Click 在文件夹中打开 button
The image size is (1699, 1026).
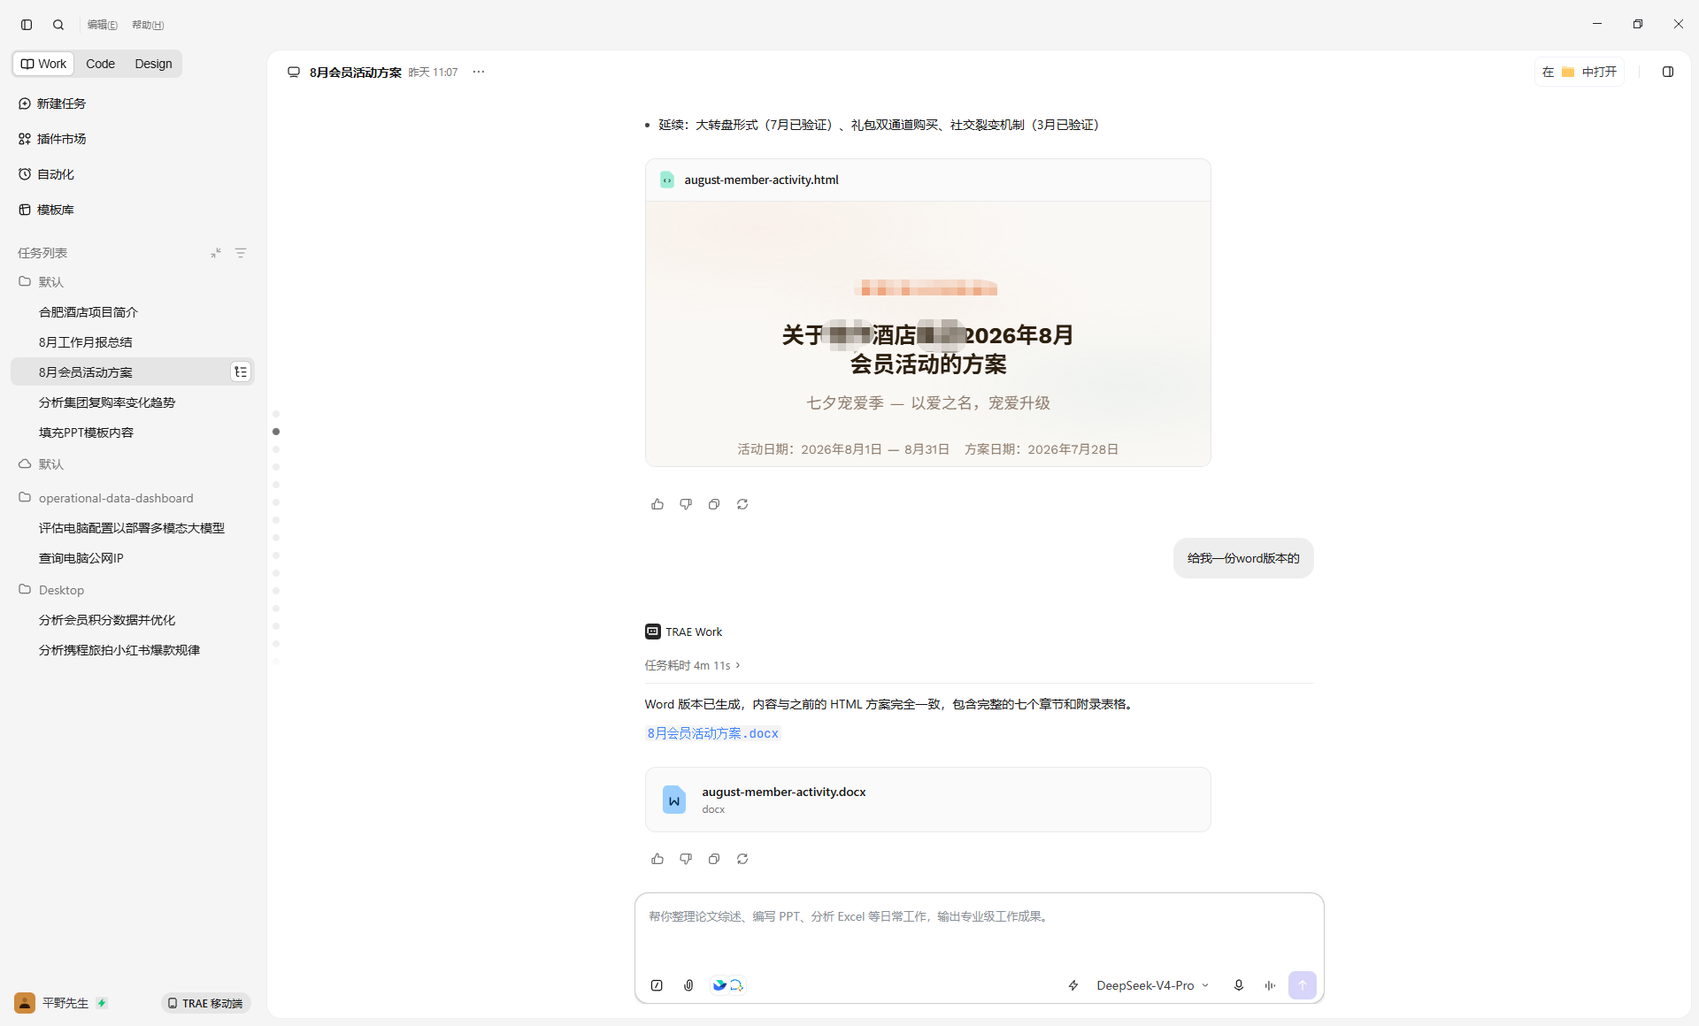(x=1580, y=72)
